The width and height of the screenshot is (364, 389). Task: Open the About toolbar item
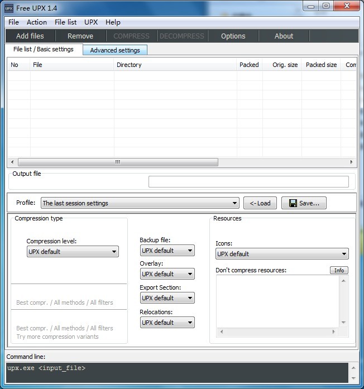(284, 36)
